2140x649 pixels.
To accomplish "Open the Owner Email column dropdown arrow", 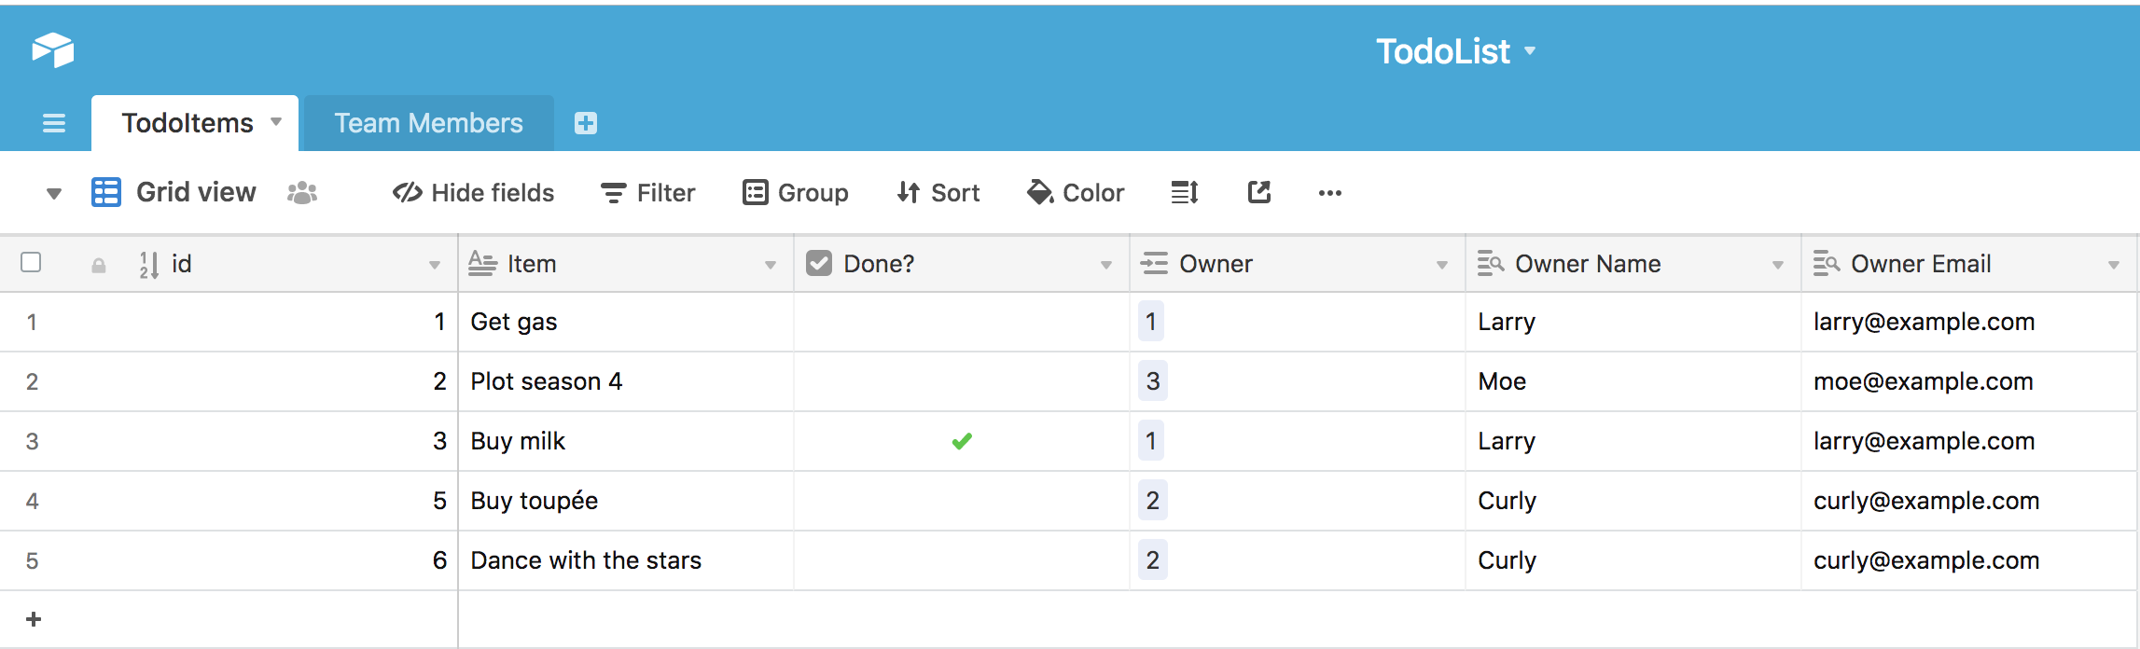I will click(2113, 265).
